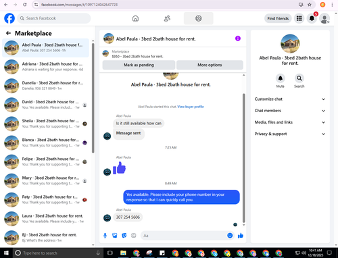Open the Friends tab icon

[x=167, y=18]
